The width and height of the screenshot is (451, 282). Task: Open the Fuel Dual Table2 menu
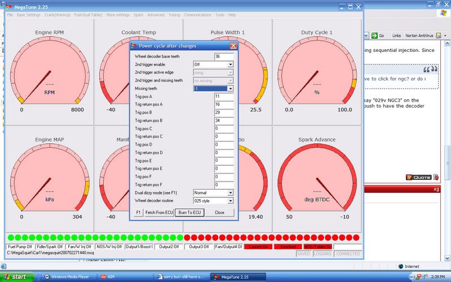[89, 15]
